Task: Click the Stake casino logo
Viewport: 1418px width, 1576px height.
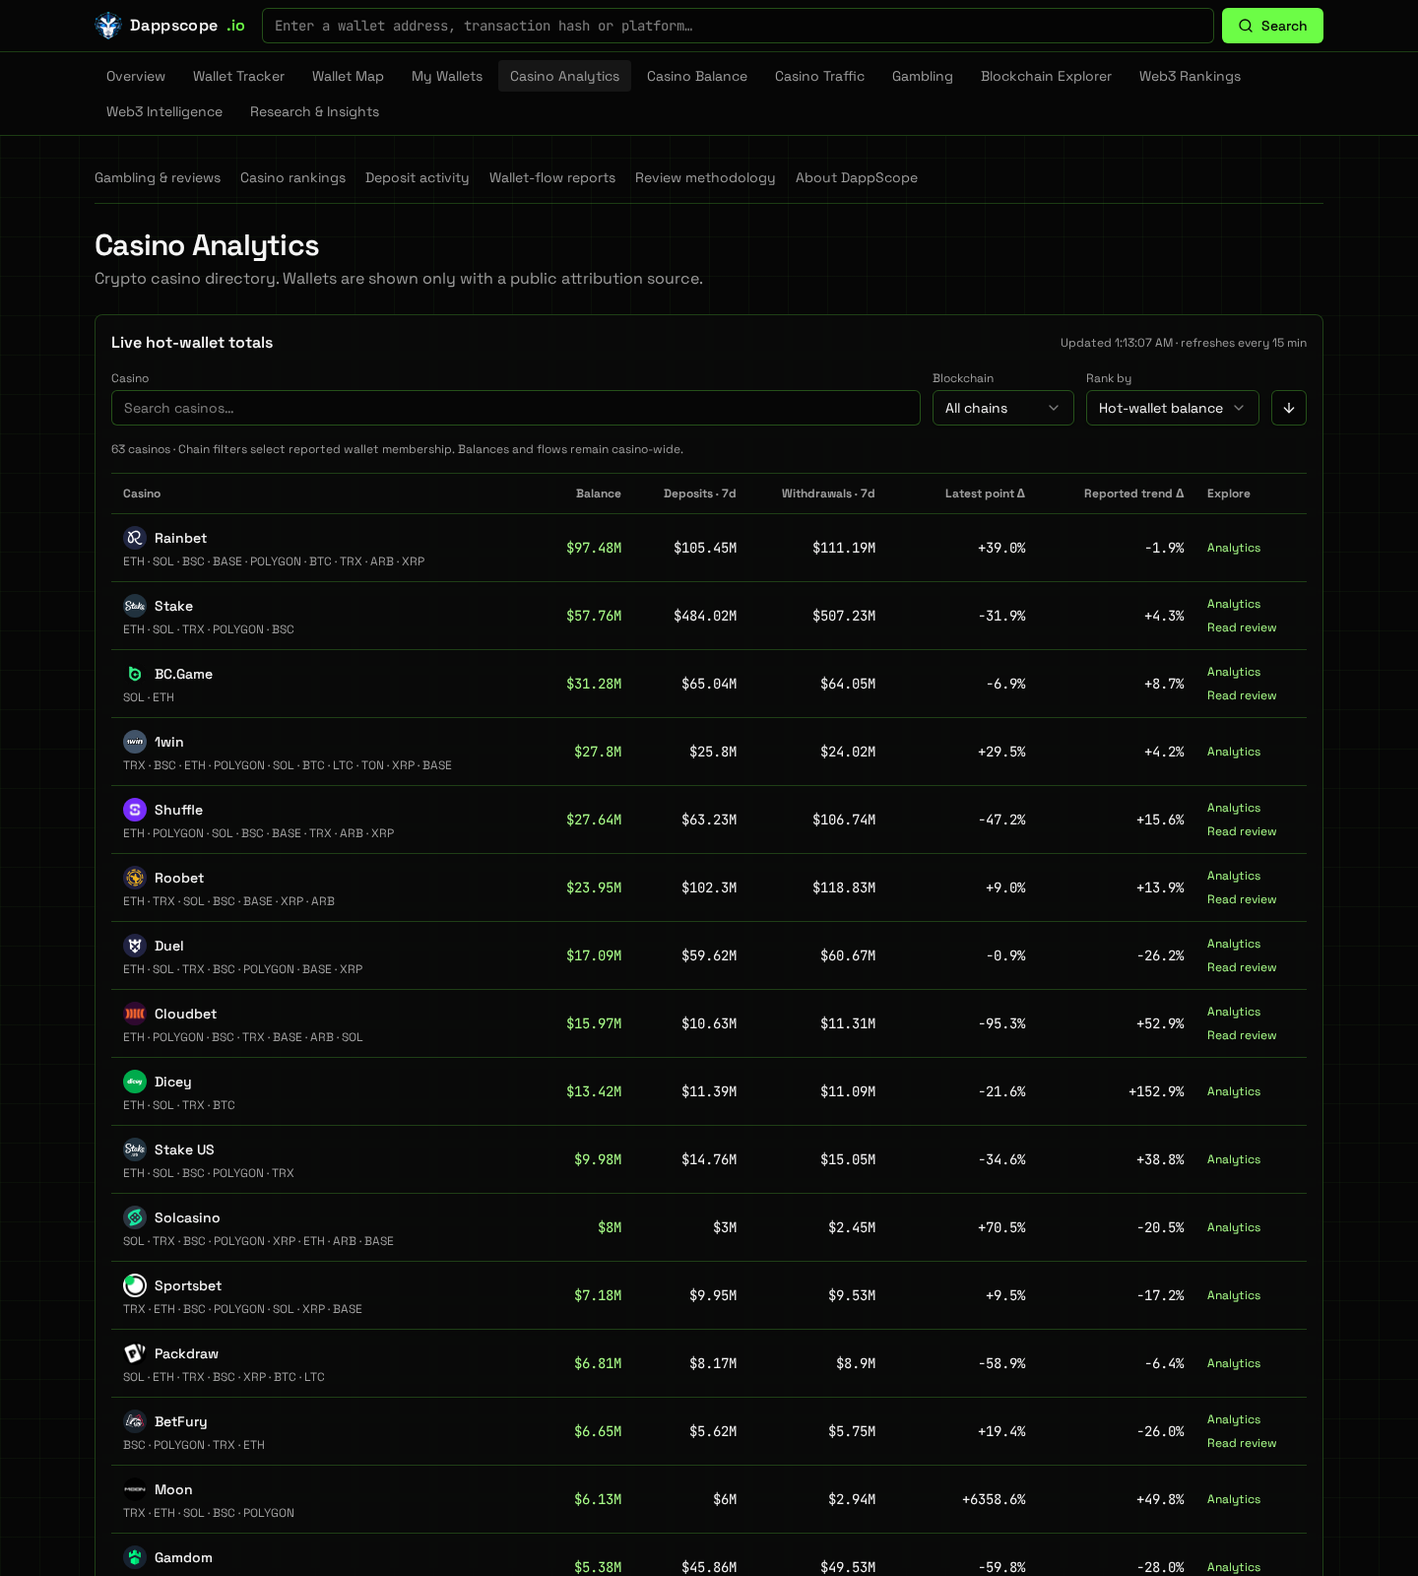Action: click(135, 606)
